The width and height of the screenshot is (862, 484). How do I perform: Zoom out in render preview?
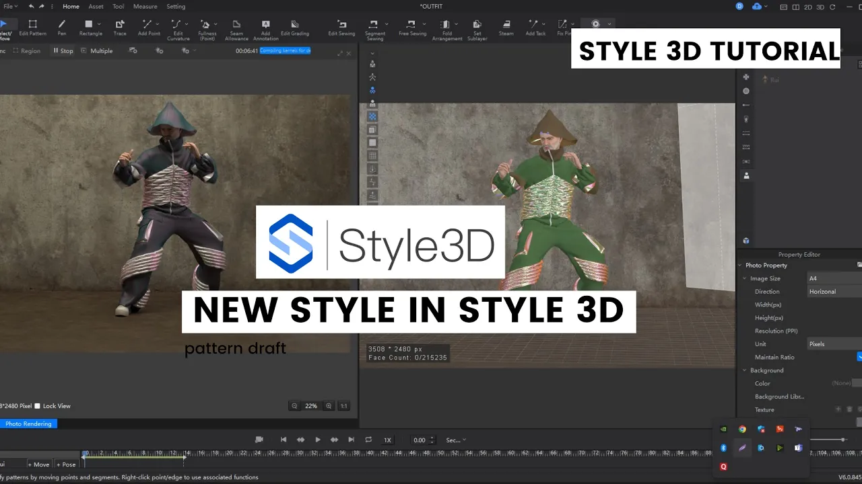pos(294,406)
